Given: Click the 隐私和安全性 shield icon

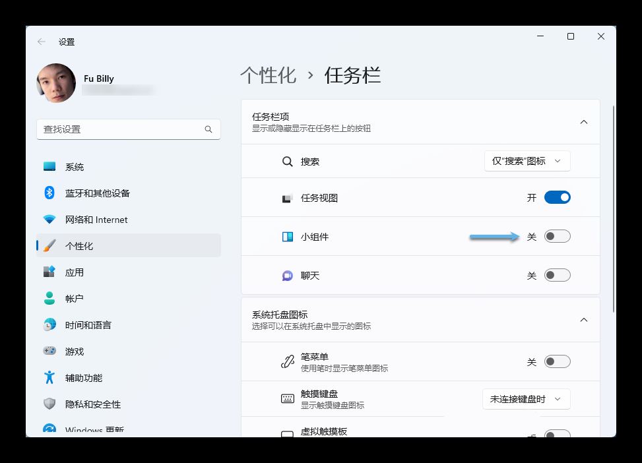Looking at the screenshot, I should point(49,404).
